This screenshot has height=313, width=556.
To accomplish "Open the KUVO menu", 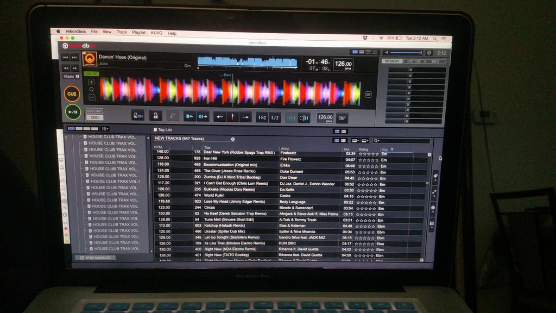I will (x=156, y=33).
